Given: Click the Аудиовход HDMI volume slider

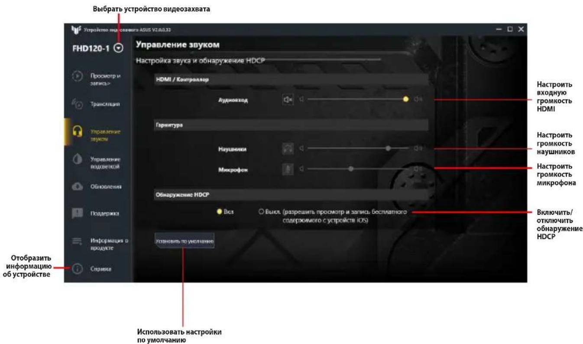Looking at the screenshot, I should pos(358,99).
